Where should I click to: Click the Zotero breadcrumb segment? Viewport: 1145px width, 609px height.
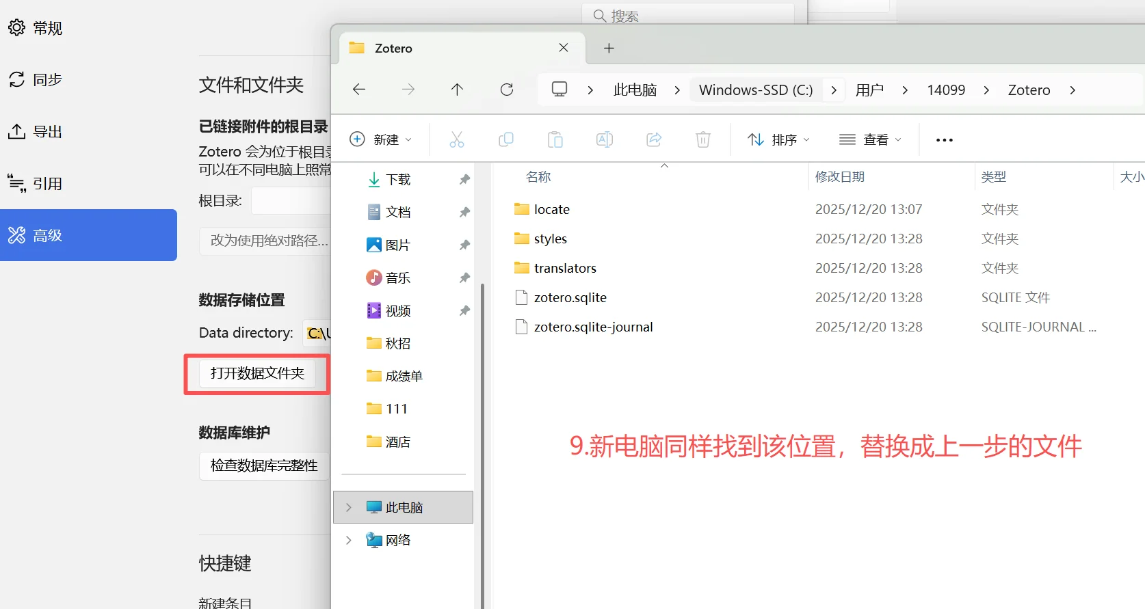1029,90
